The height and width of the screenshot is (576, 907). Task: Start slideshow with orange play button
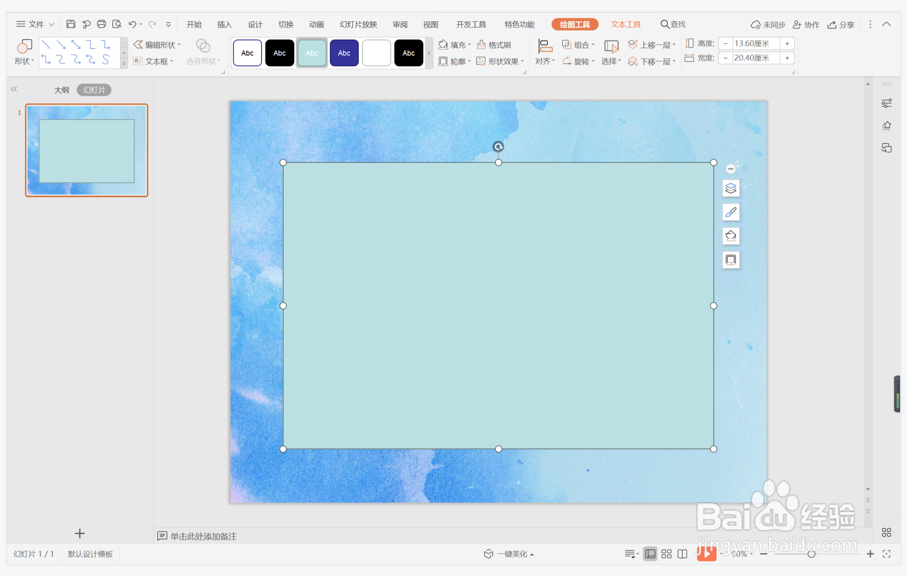click(x=706, y=553)
